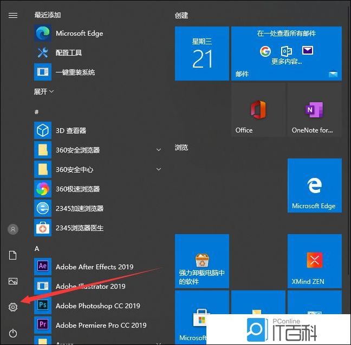The height and width of the screenshot is (345, 351).
Task: Open the XMind ZEN tile
Action: coord(315,261)
